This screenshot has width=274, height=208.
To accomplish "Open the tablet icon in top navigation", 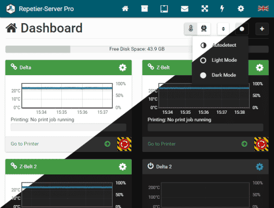I will tap(164, 9).
